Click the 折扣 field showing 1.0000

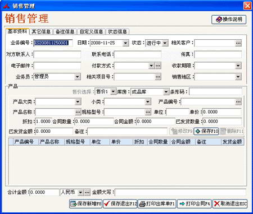coord(43,122)
